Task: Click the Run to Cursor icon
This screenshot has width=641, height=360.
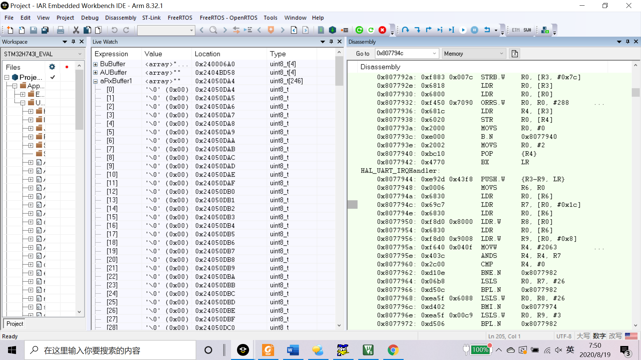Action: [452, 30]
